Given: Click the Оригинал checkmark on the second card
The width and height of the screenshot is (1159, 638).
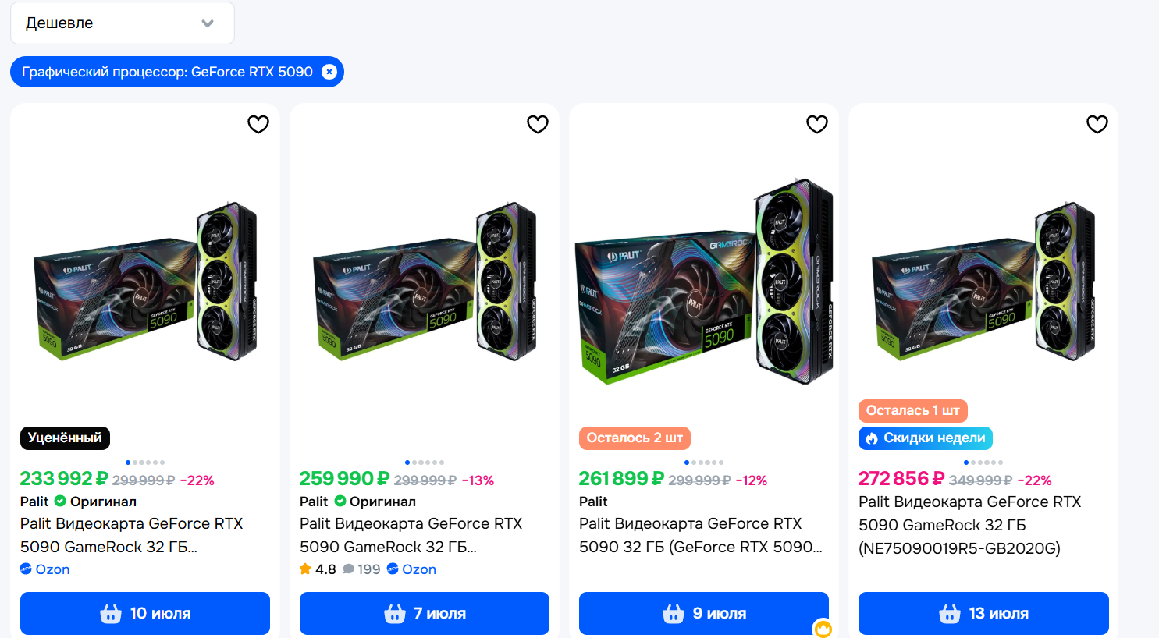Looking at the screenshot, I should tap(340, 501).
